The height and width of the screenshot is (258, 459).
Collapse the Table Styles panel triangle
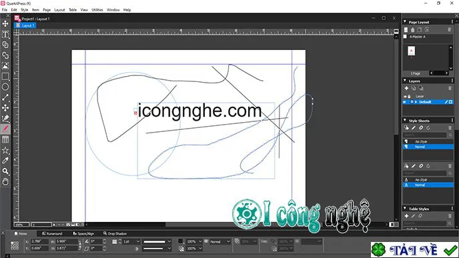click(405, 209)
